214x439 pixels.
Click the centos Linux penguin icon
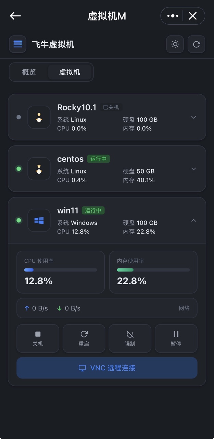(39, 169)
